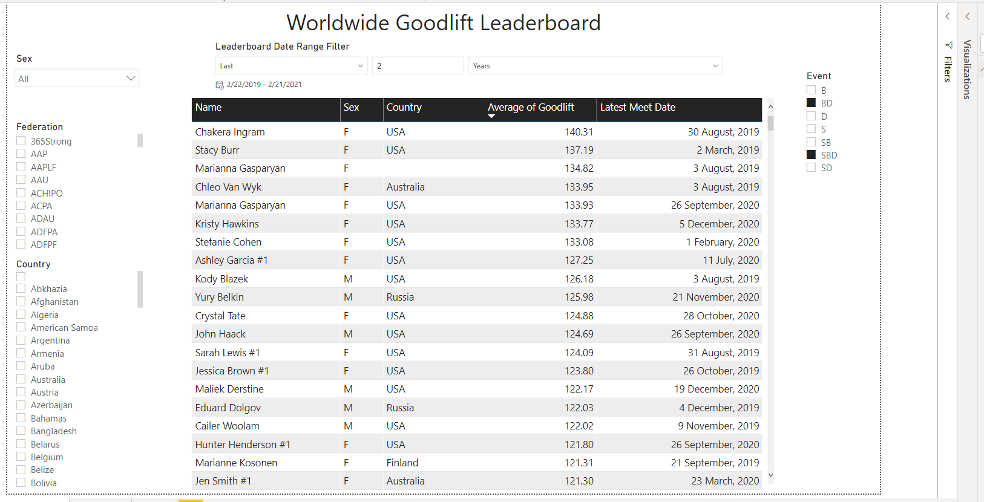Select the Maliek Derstine name cell
Screen dimensions: 984x502
tap(229, 389)
